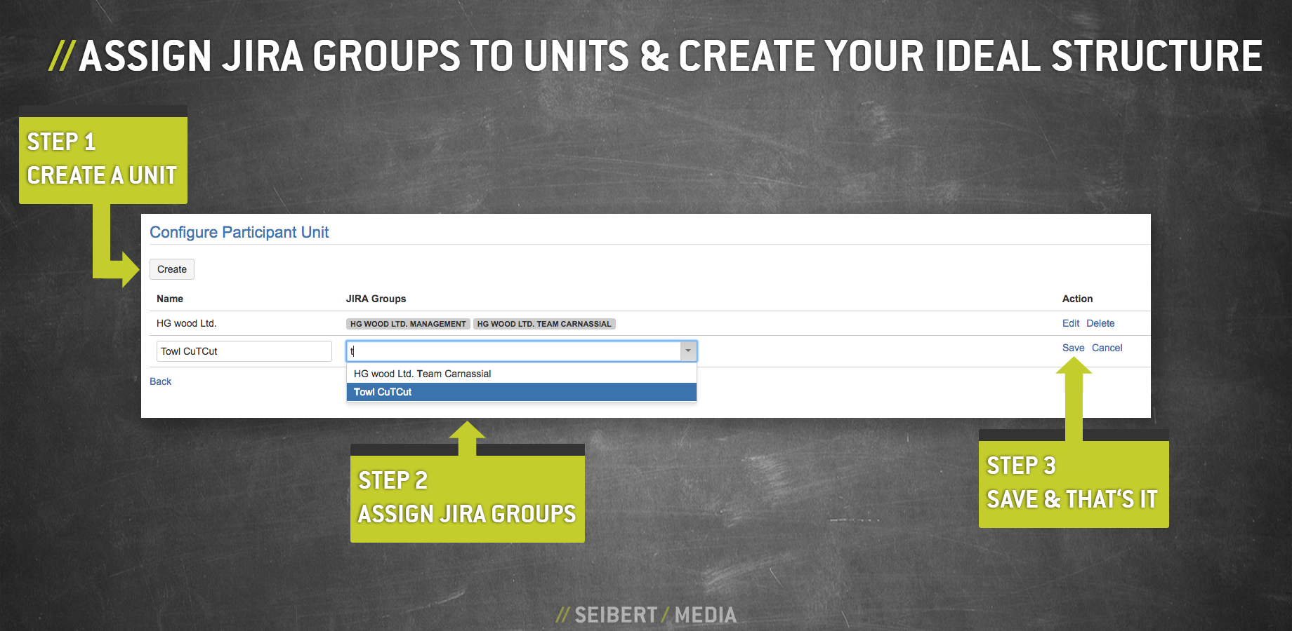Click the 'Name' column header

point(170,299)
